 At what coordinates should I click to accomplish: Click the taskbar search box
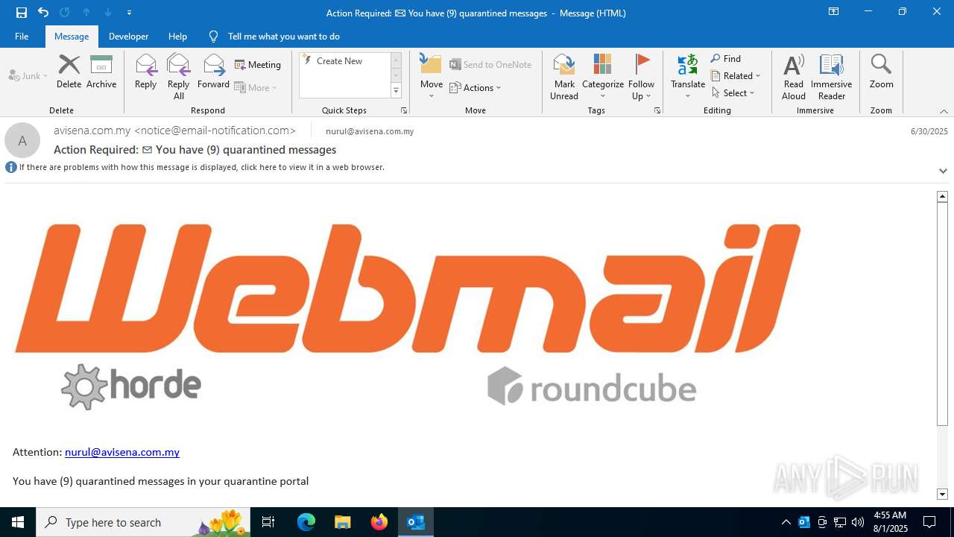pyautogui.click(x=143, y=522)
